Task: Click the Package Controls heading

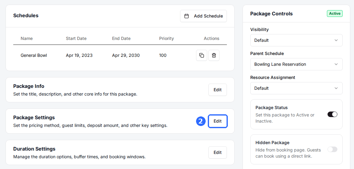Action: (272, 14)
